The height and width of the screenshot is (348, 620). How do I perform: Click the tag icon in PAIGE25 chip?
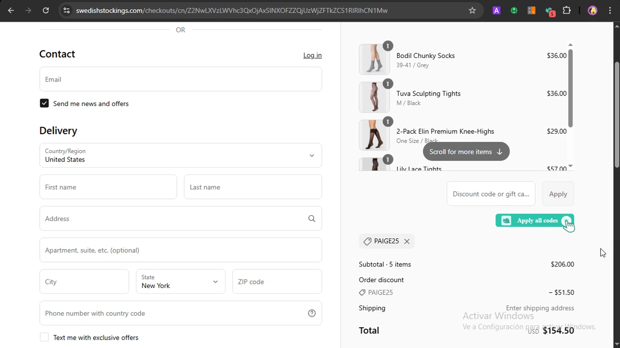pos(367,241)
